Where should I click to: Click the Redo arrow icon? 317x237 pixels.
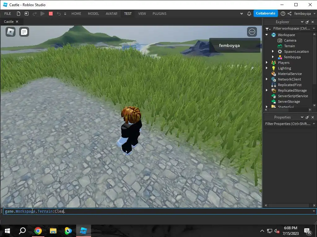(x=35, y=14)
